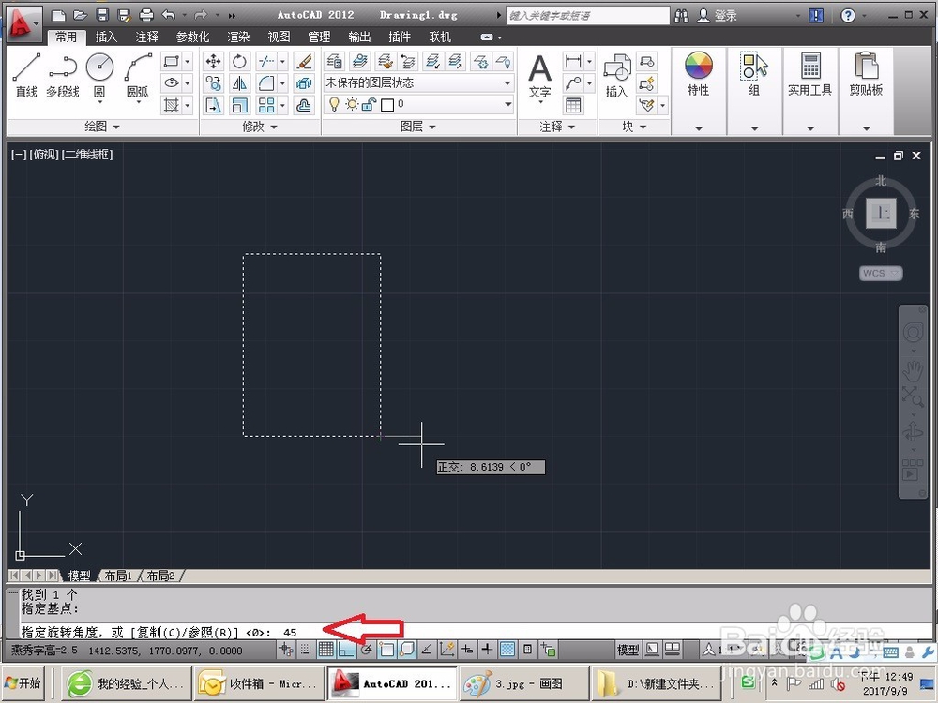Click the Mirror tool icon
Screen dimensions: 938x703
coord(239,83)
